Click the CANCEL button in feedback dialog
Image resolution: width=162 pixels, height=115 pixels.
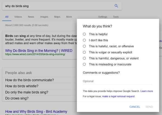(x=135, y=107)
